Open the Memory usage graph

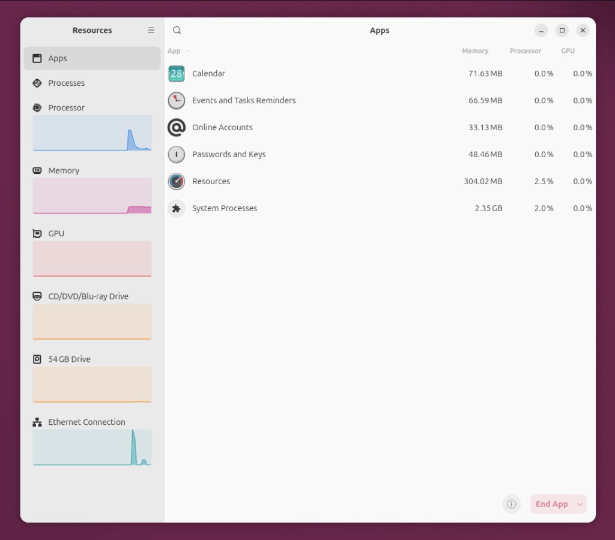point(92,196)
